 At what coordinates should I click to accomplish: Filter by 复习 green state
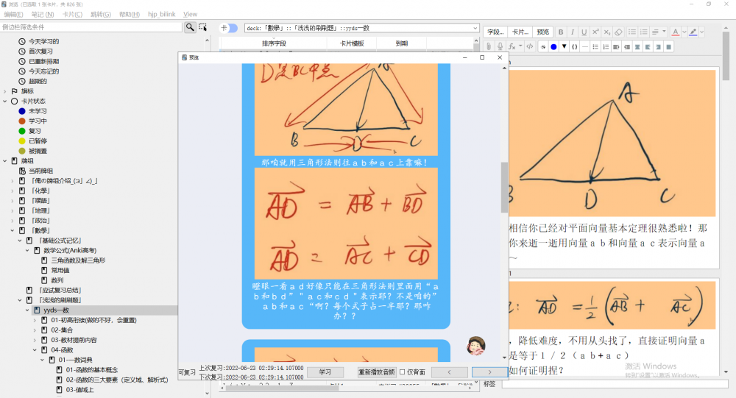[x=35, y=131]
